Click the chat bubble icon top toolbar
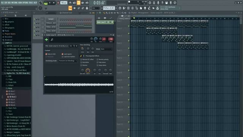 click(175, 3)
